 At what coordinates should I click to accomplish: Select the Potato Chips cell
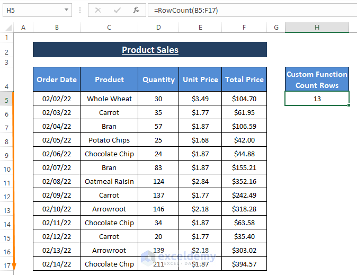(x=109, y=140)
